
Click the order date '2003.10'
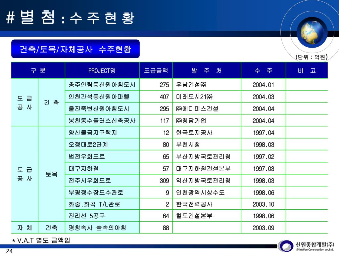263,204
